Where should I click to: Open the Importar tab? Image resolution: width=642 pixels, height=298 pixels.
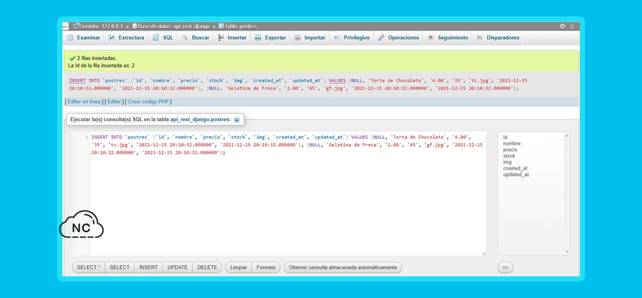pos(310,38)
